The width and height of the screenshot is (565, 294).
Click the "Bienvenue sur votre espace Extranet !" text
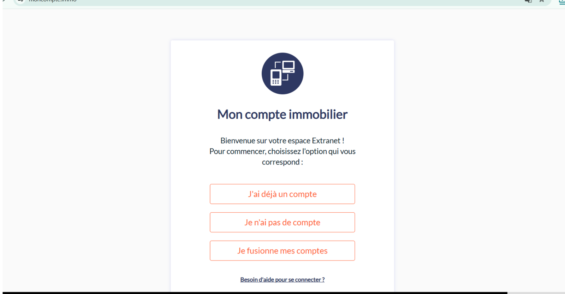click(x=282, y=141)
